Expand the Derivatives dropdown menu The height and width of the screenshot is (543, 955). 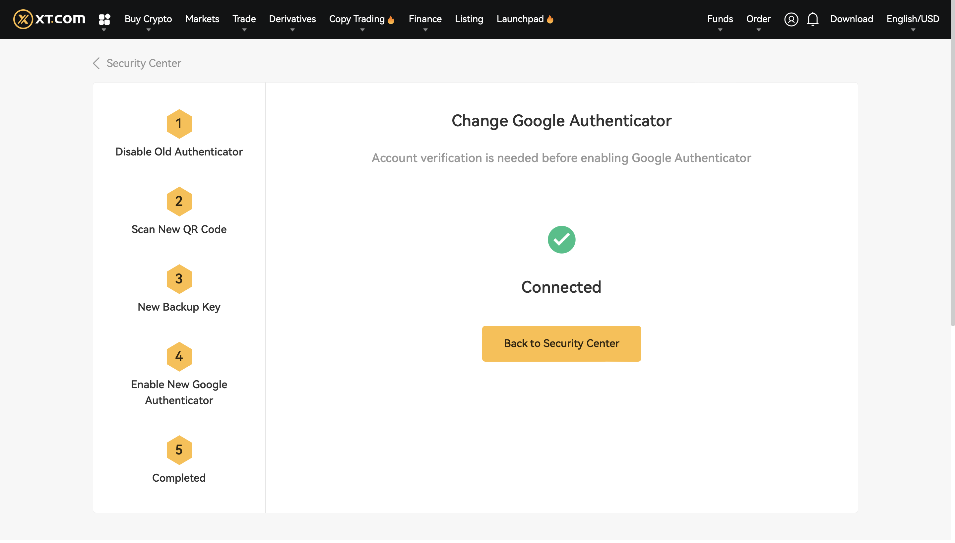292,19
